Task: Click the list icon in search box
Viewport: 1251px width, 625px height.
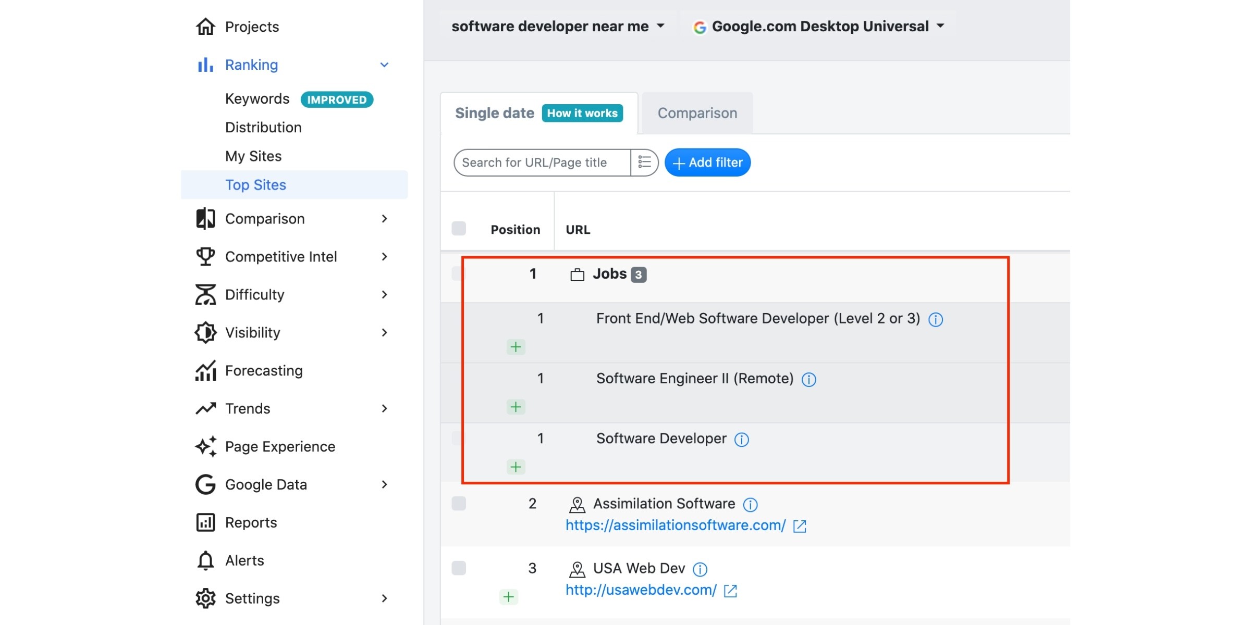Action: [644, 162]
